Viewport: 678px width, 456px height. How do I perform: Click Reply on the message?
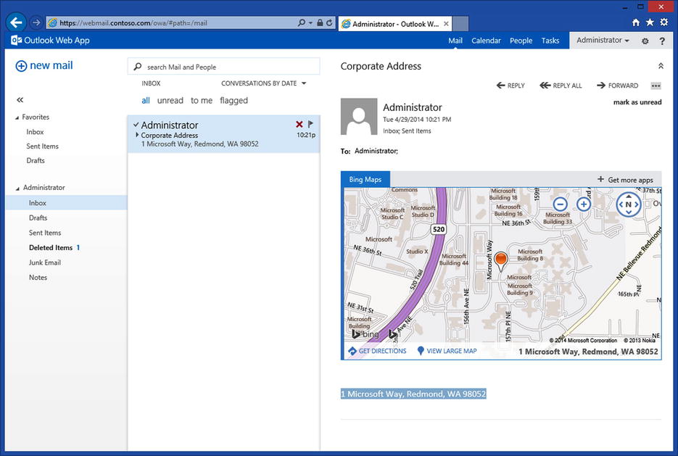click(x=510, y=86)
